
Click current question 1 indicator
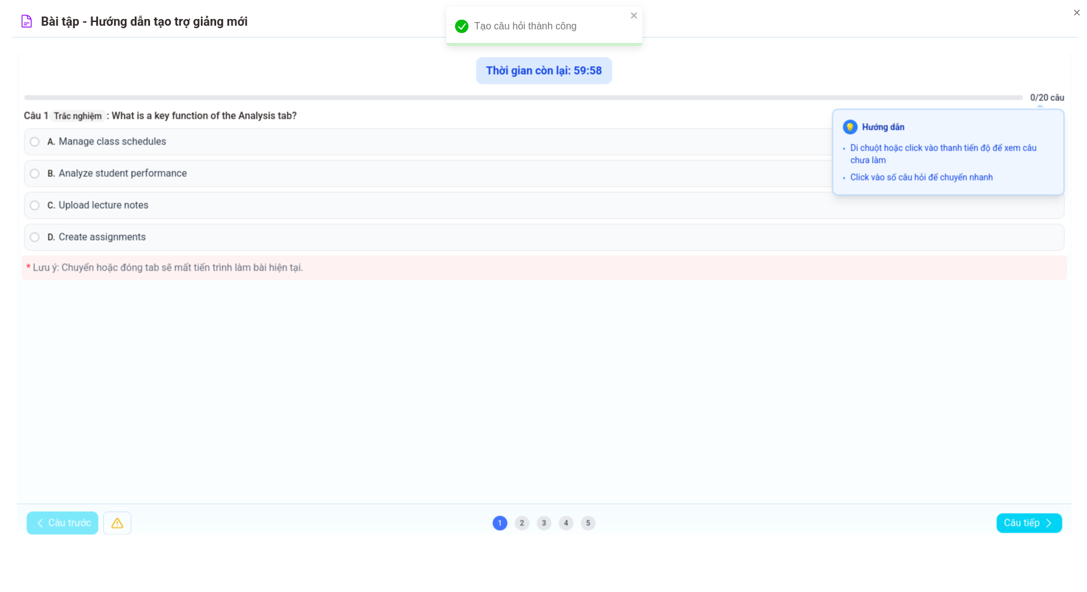pos(500,523)
